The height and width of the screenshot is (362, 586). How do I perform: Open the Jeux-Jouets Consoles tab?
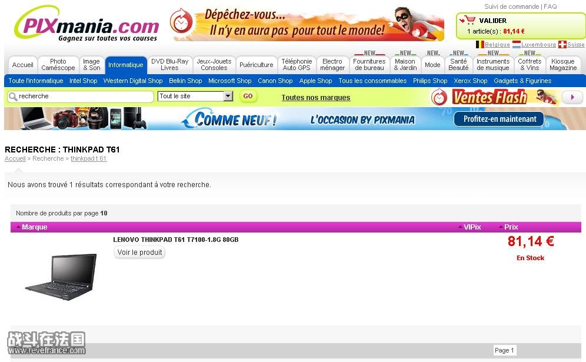(x=214, y=65)
